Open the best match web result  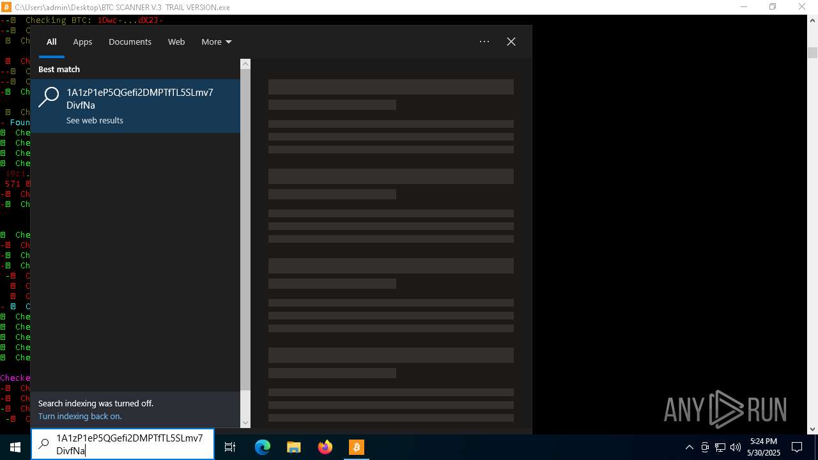tap(135, 106)
